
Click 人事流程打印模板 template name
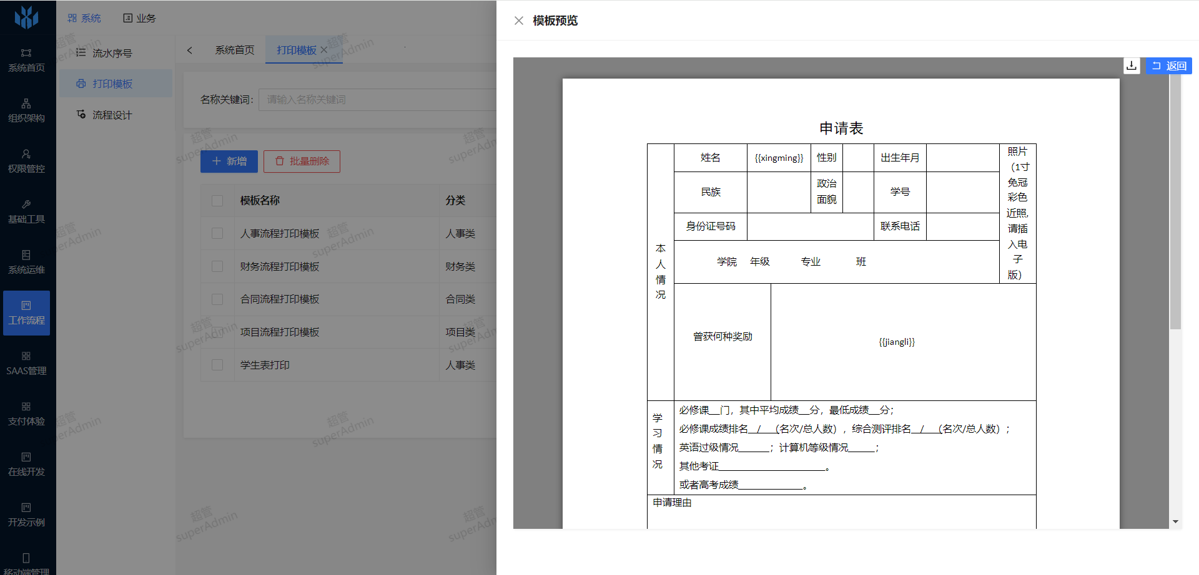click(280, 233)
